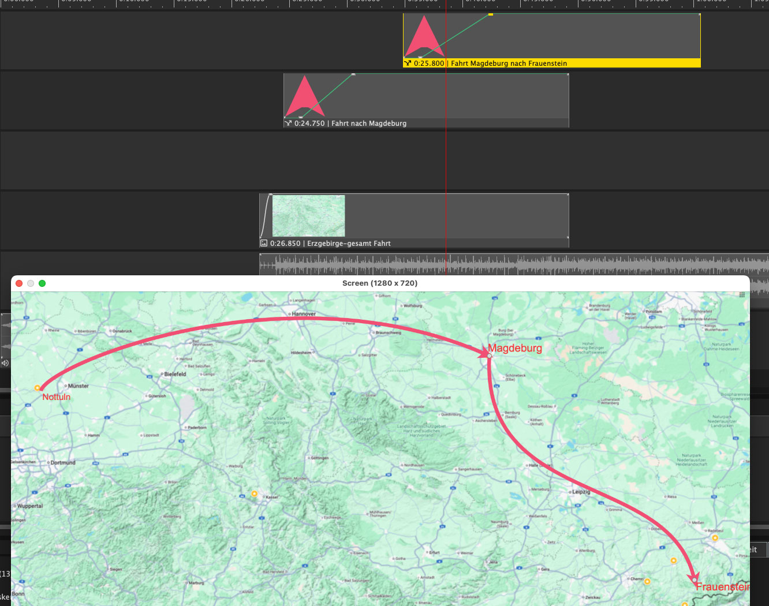Select the yellow keyframe on the top clip
Screen dimensions: 769x606
click(490, 14)
